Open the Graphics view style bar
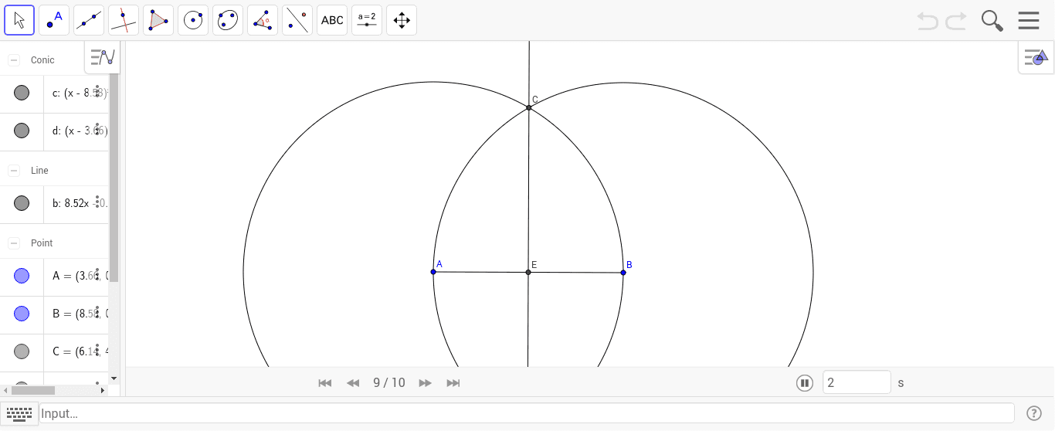The image size is (1055, 431). click(x=1036, y=57)
